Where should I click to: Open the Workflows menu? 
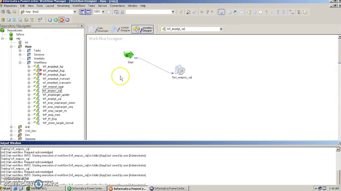[79, 6]
